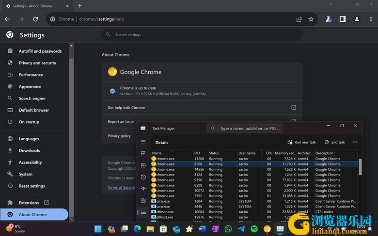This screenshot has width=378, height=236.
Task: Sort processes by User name column
Action: (250, 153)
